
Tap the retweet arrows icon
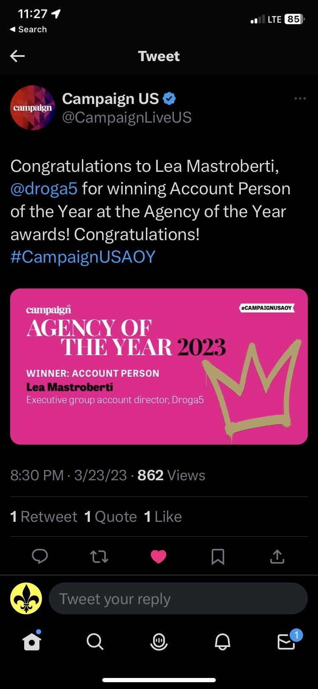coord(99,556)
